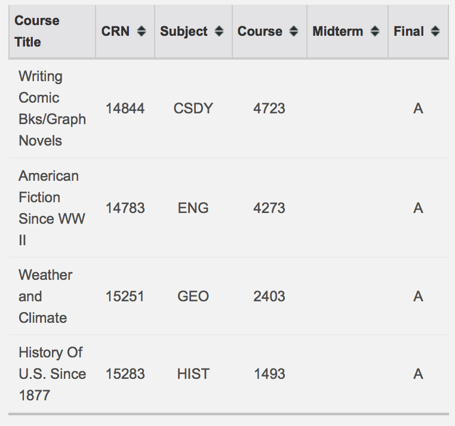This screenshot has height=426, width=455.
Task: Click American Fiction Since WW II title
Action: (x=52, y=208)
